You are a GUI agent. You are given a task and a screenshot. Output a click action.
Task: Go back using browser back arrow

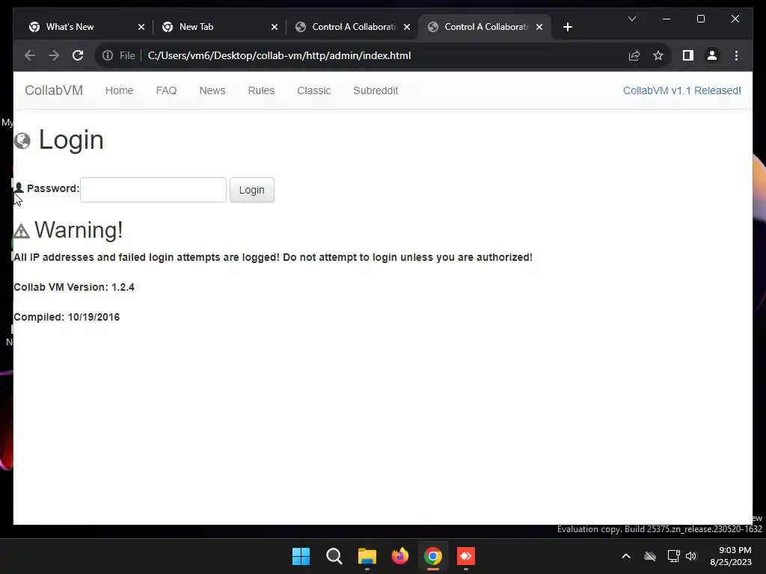[x=30, y=55]
